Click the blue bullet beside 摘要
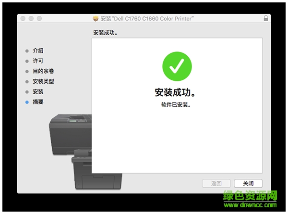The image size is (288, 214). (x=27, y=102)
